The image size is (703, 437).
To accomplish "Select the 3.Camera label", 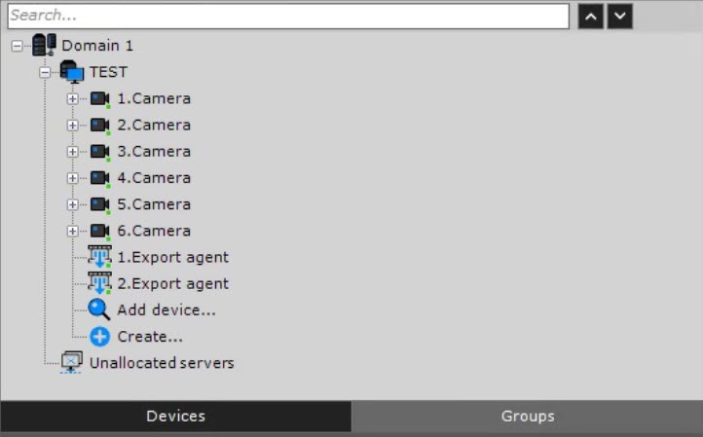I will pyautogui.click(x=154, y=152).
